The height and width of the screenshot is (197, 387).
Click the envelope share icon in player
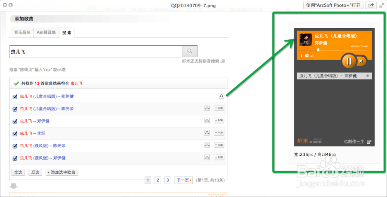click(307, 56)
